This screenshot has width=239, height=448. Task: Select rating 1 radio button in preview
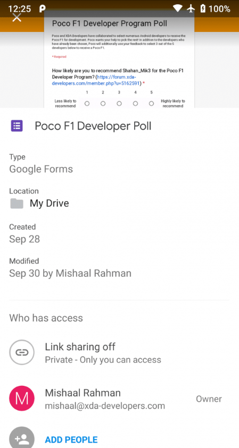tap(87, 104)
